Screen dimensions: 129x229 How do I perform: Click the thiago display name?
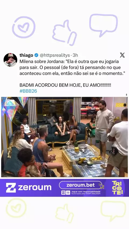[26, 55]
